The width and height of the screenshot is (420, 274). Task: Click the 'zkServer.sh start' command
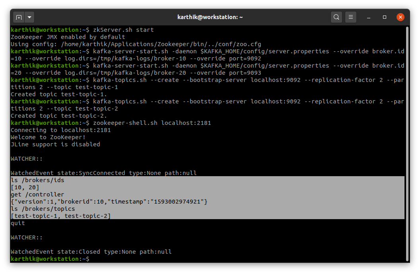(x=123, y=30)
